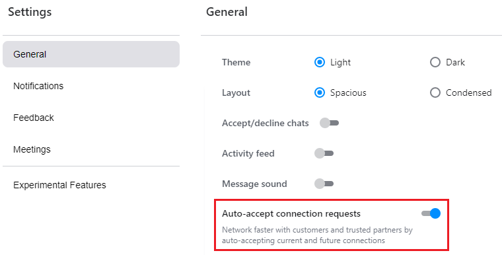Select the Light theme radio button

(x=320, y=62)
